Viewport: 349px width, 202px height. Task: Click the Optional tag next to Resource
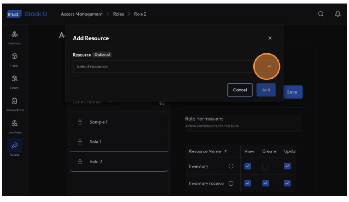coord(102,55)
